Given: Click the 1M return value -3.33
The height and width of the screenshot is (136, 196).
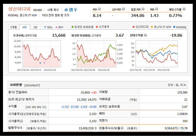Looking at the screenshot, I should coord(64,107).
